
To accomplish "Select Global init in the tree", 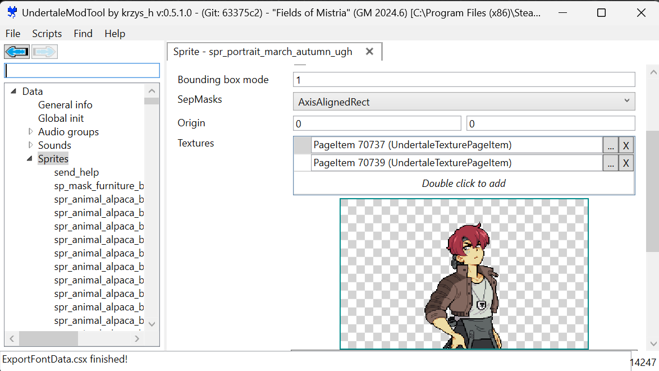I will [x=61, y=118].
